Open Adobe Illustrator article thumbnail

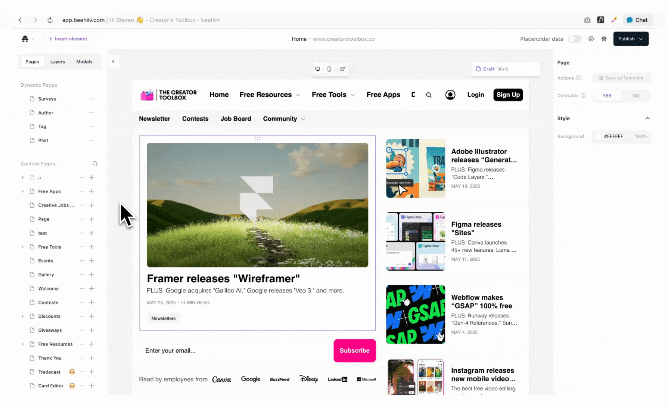click(415, 168)
